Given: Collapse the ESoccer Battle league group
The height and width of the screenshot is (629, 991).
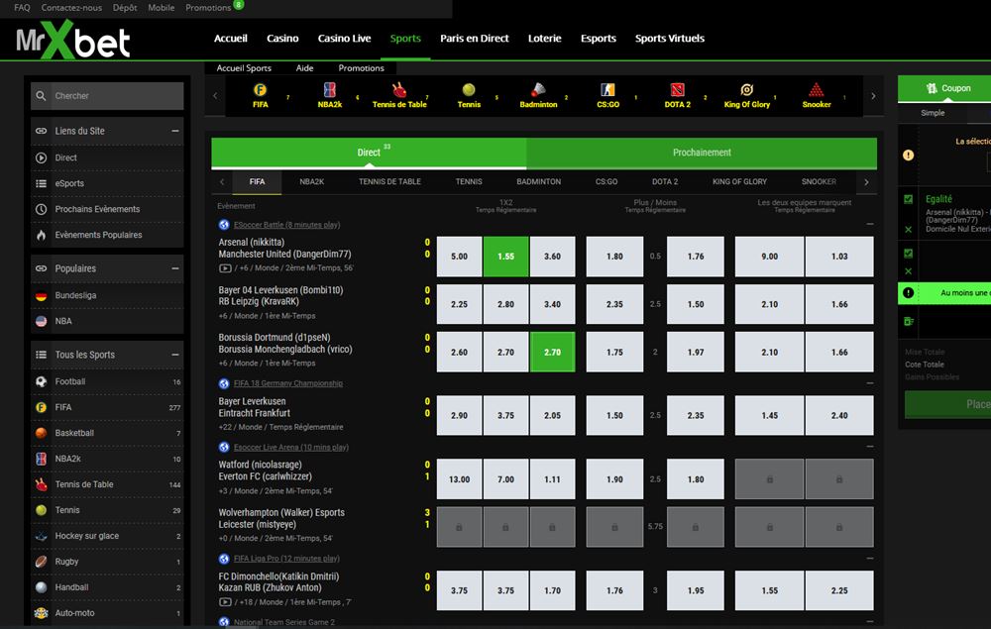Looking at the screenshot, I should click(870, 224).
